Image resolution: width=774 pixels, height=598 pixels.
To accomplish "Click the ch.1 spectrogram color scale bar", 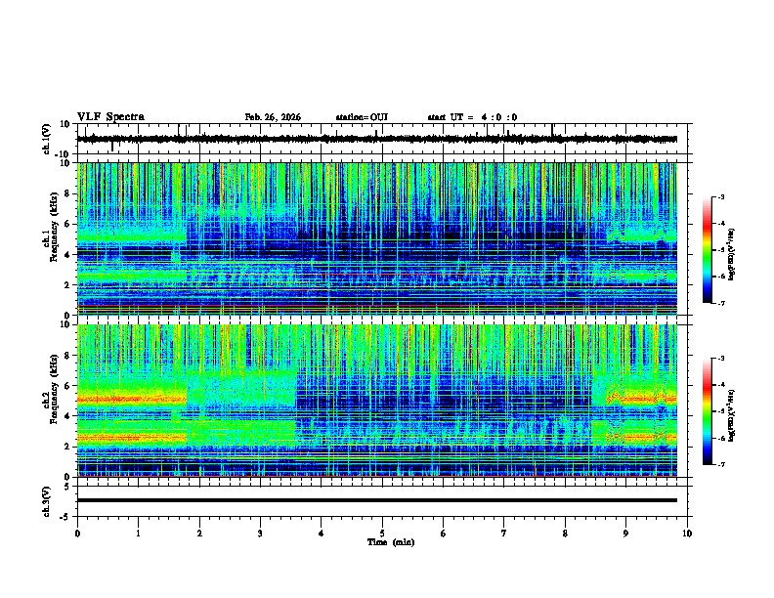I will pyautogui.click(x=708, y=250).
